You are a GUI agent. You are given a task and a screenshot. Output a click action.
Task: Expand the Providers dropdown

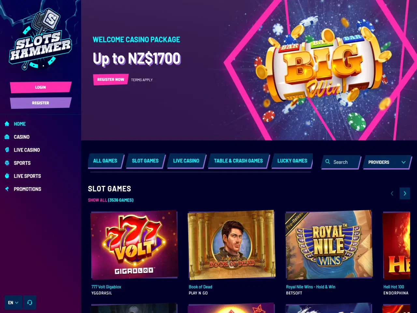click(x=387, y=162)
